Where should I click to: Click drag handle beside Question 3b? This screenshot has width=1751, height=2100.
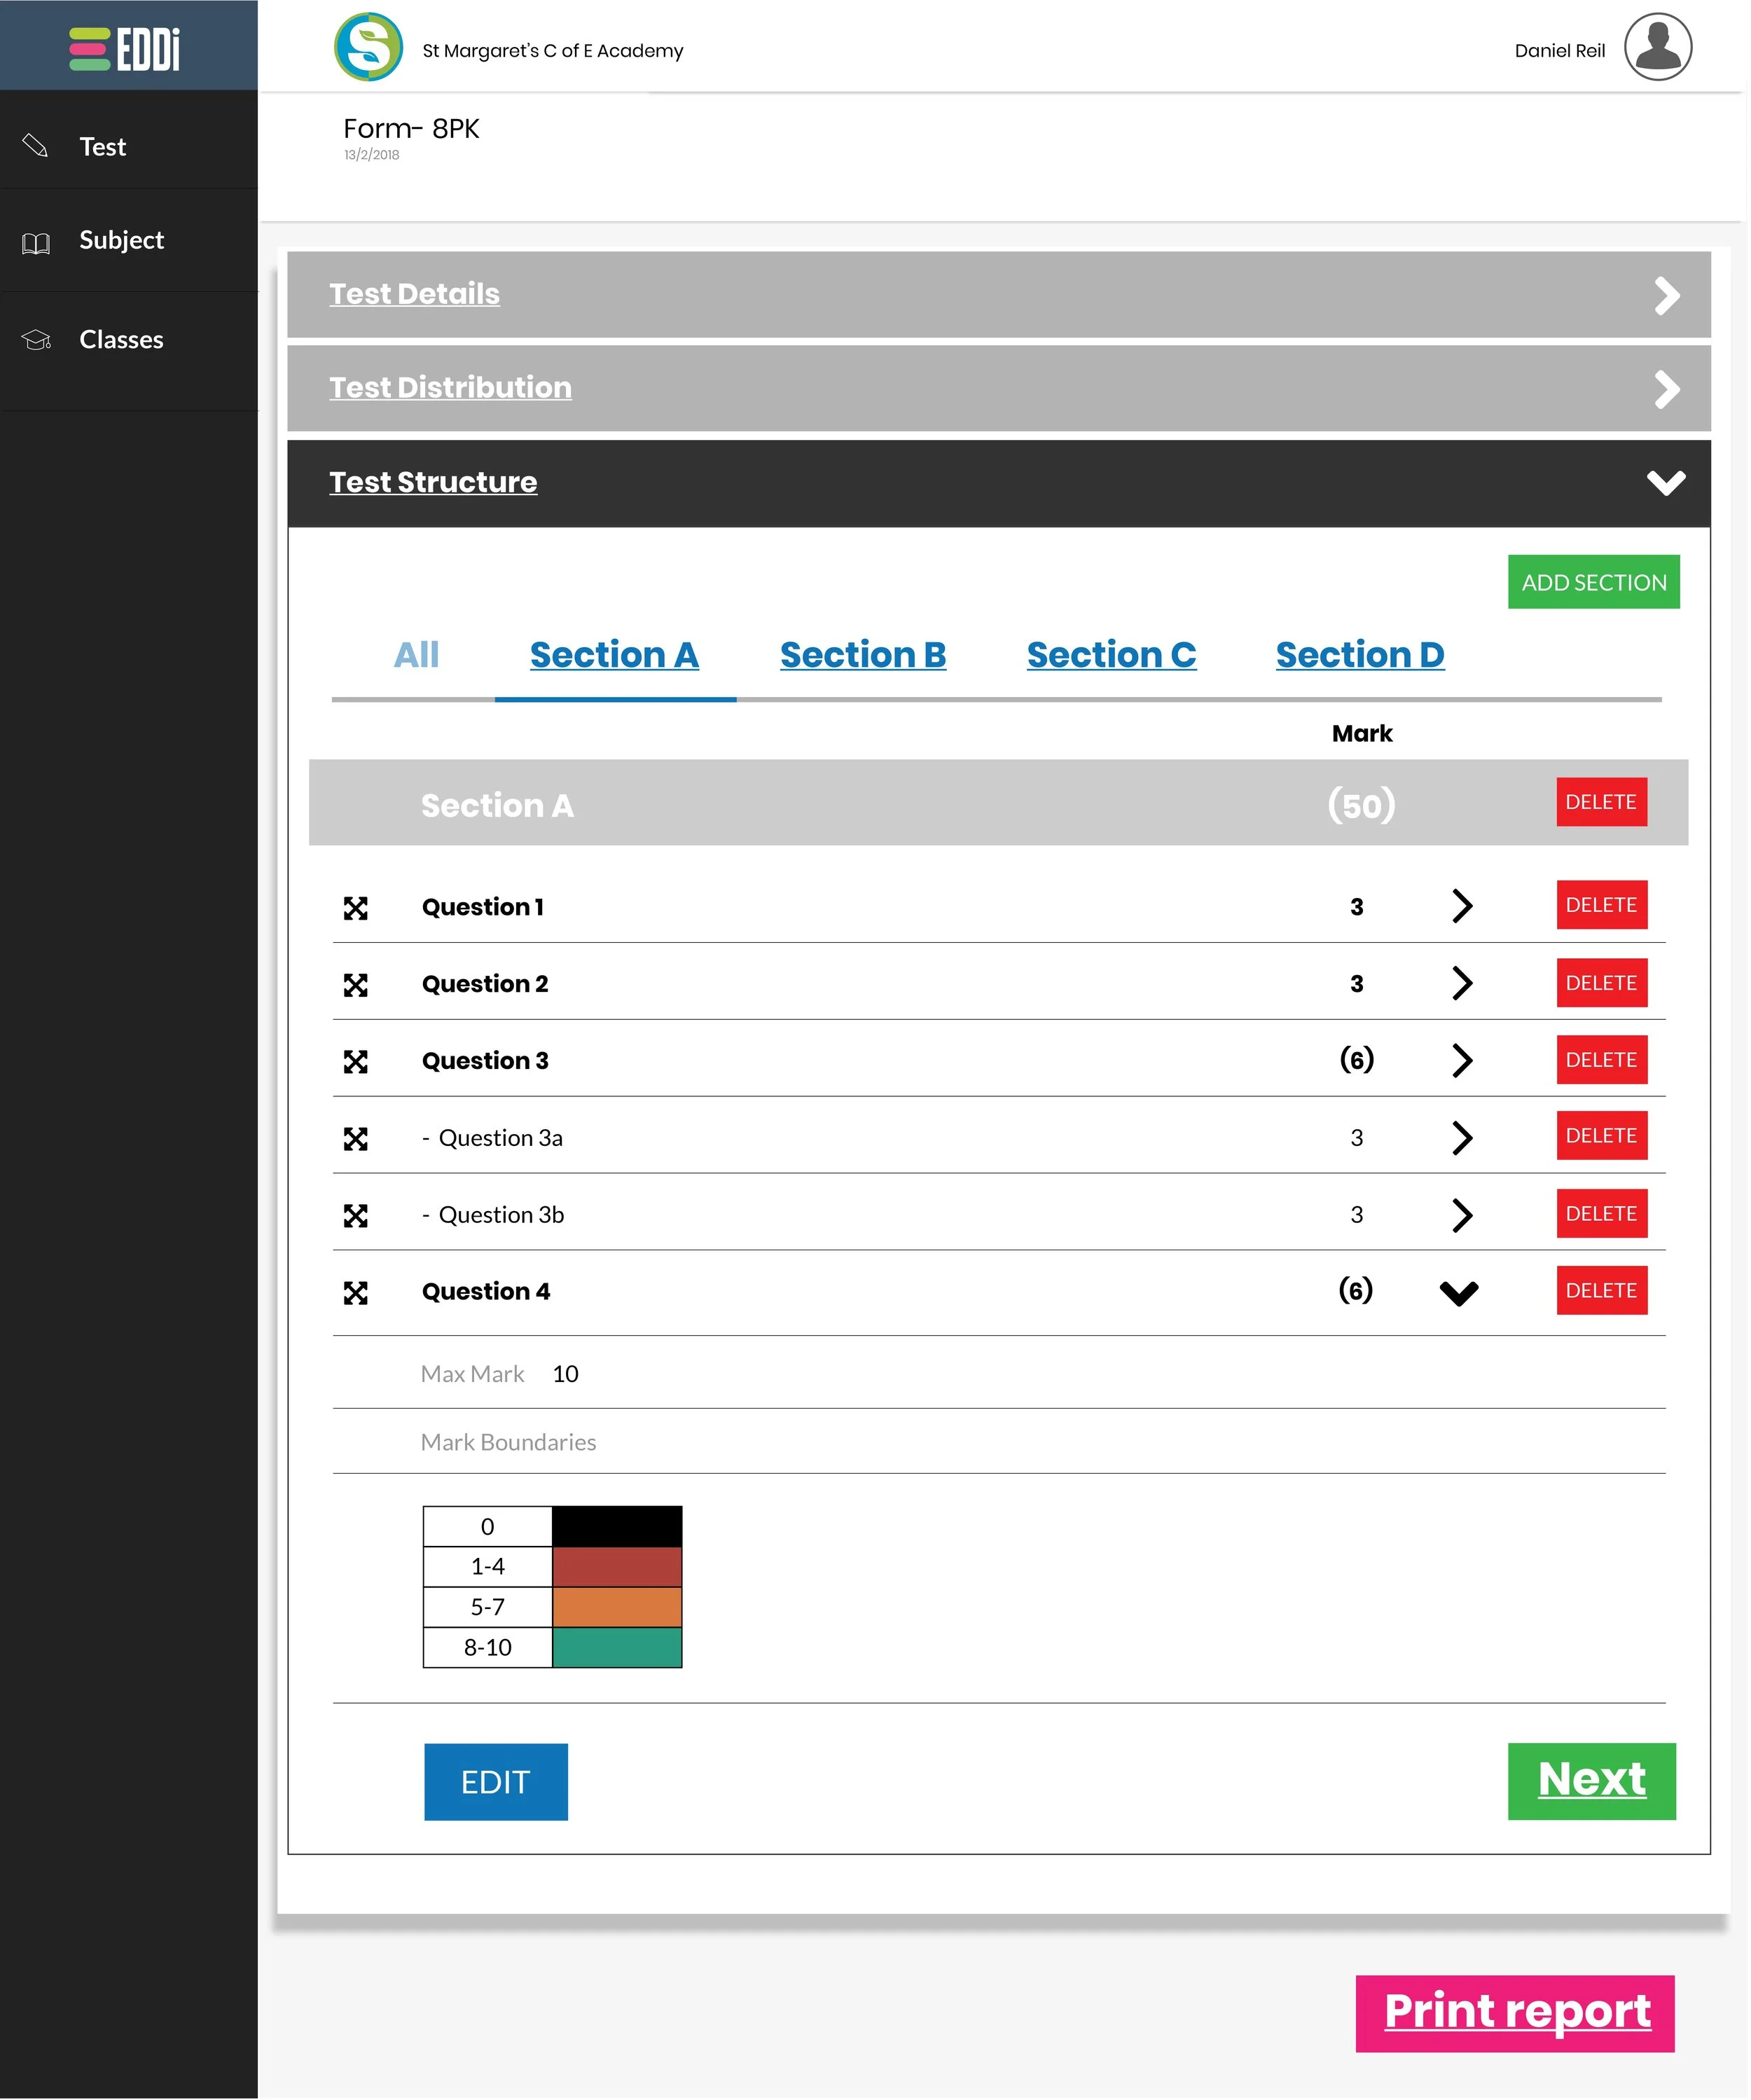point(356,1216)
